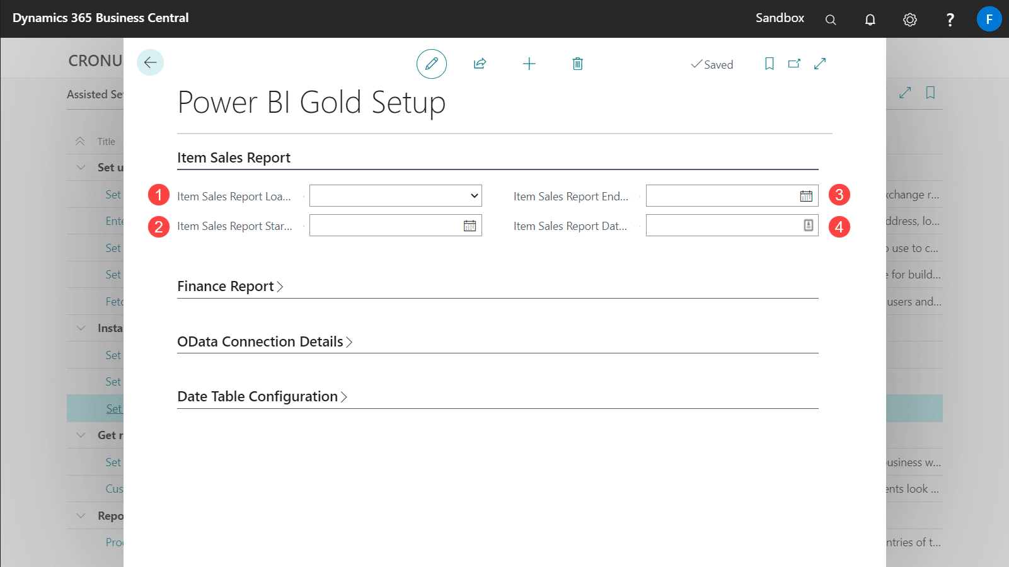Image resolution: width=1009 pixels, height=567 pixels.
Task: Expand the Date Table Configuration section
Action: pos(262,397)
